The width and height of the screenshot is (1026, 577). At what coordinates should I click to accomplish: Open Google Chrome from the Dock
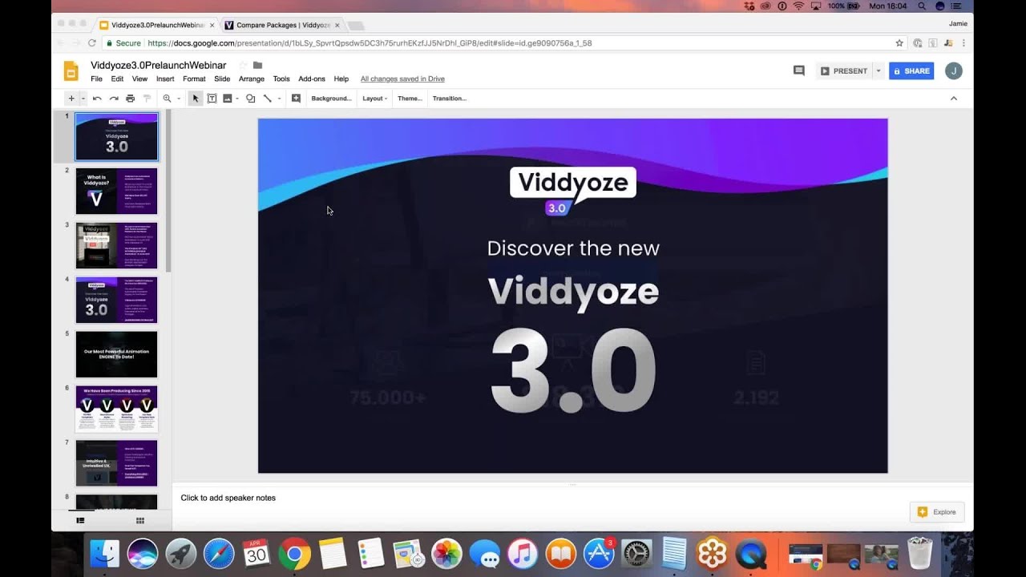point(294,554)
